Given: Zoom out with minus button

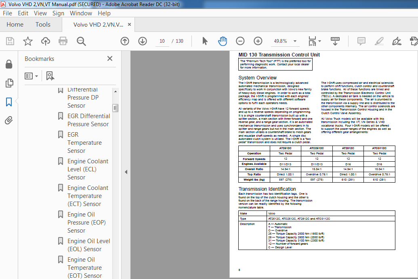Looking at the screenshot, I should (240, 41).
